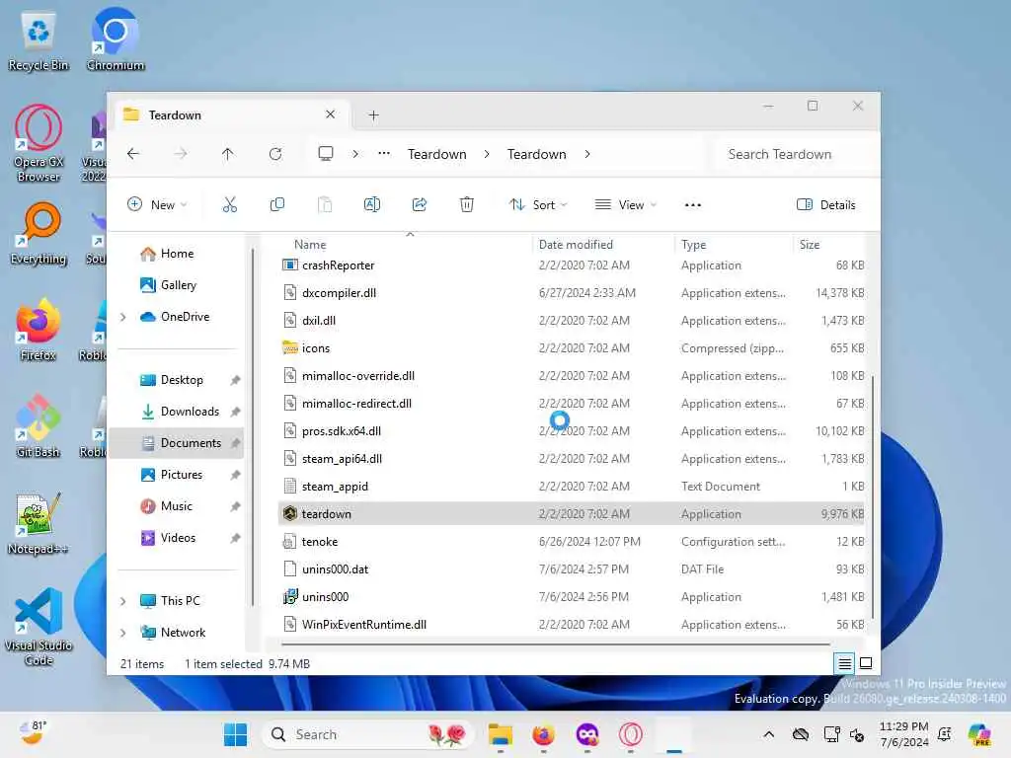Click the Cut scissors icon
Image resolution: width=1011 pixels, height=758 pixels.
[x=229, y=205]
